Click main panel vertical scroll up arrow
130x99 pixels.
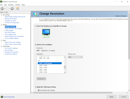(129, 12)
